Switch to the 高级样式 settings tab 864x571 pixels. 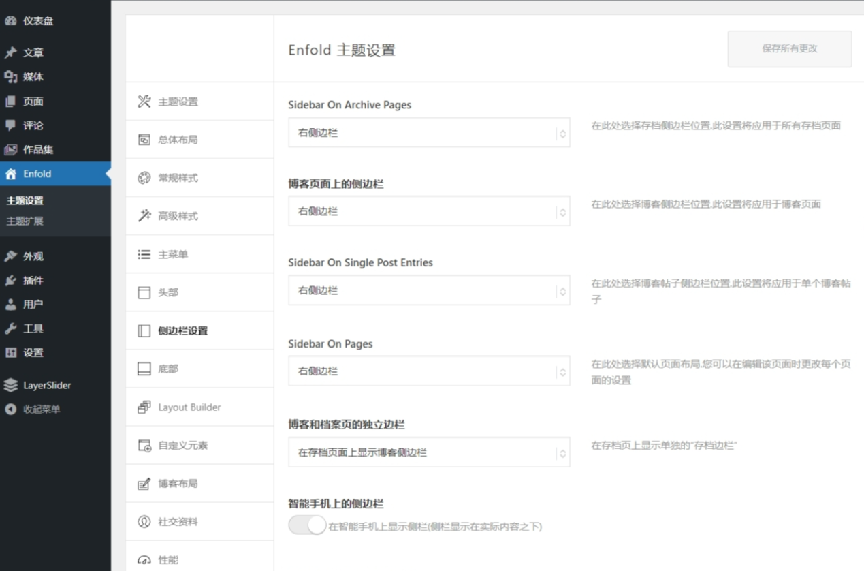pyautogui.click(x=199, y=216)
